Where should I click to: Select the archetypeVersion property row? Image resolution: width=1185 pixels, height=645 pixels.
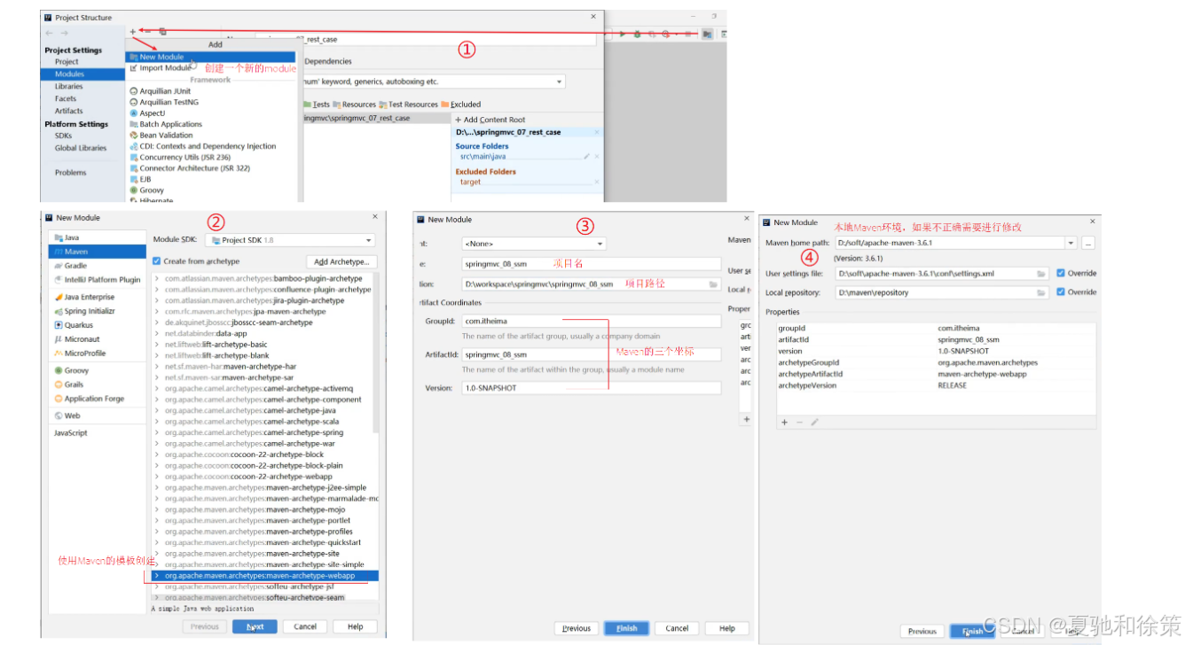pos(936,385)
